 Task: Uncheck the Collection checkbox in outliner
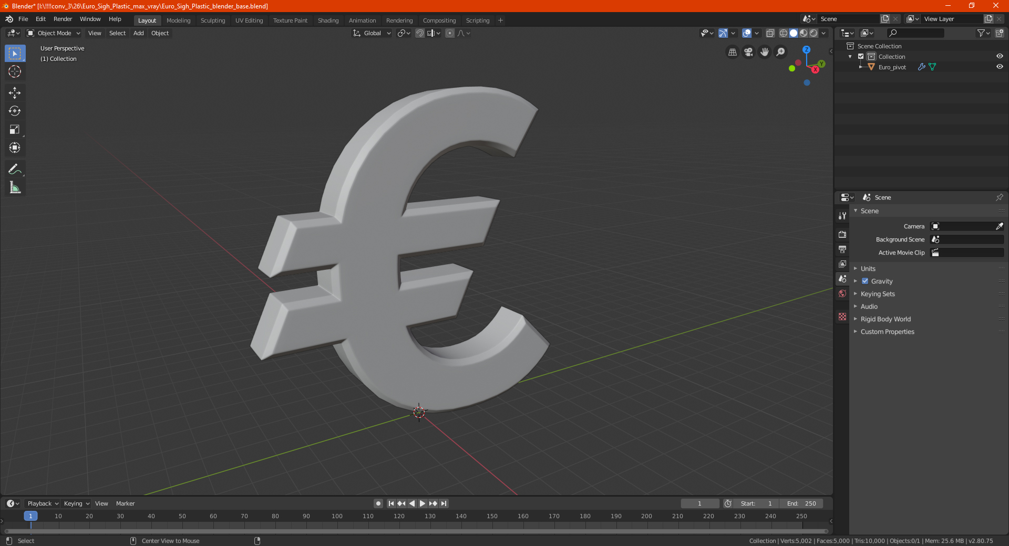(861, 56)
